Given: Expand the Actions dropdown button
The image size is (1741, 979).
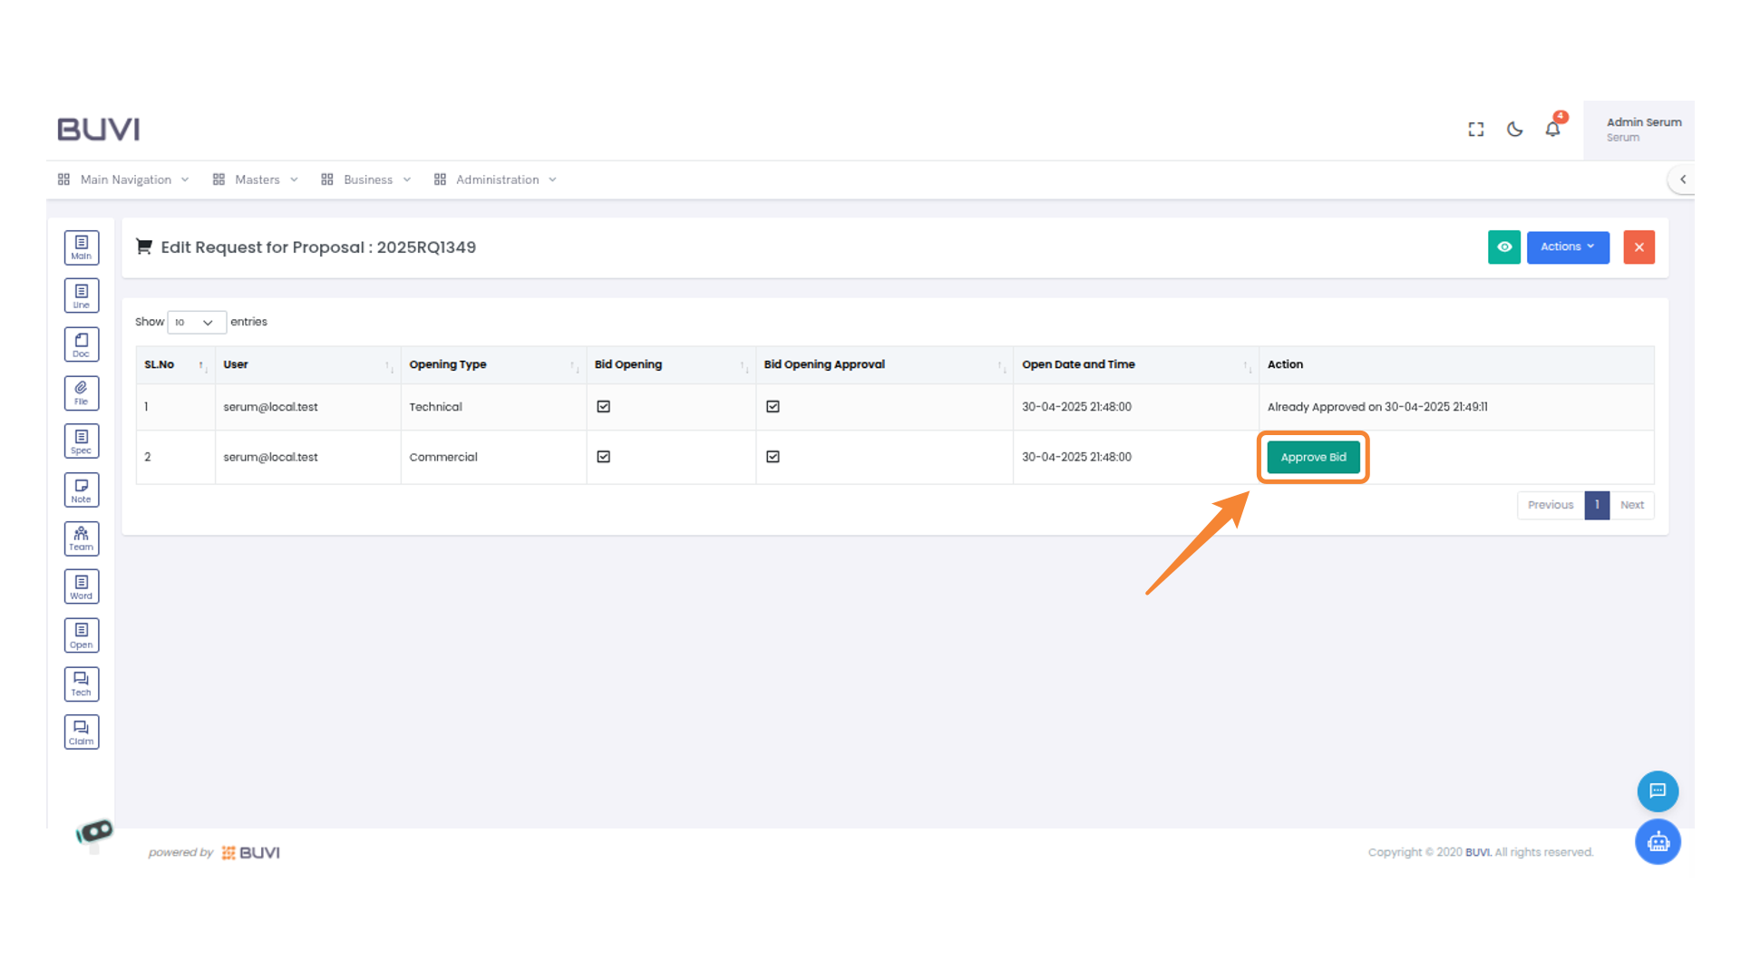Looking at the screenshot, I should (1567, 247).
